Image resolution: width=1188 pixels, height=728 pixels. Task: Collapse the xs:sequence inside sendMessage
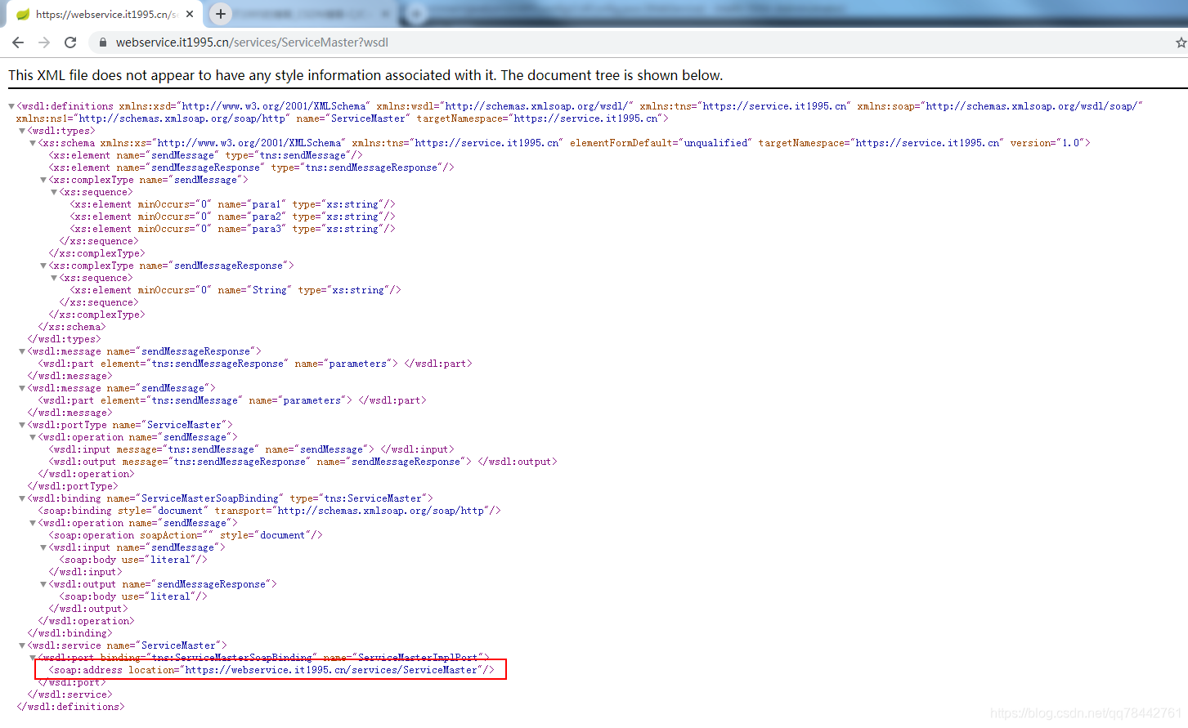coord(52,191)
